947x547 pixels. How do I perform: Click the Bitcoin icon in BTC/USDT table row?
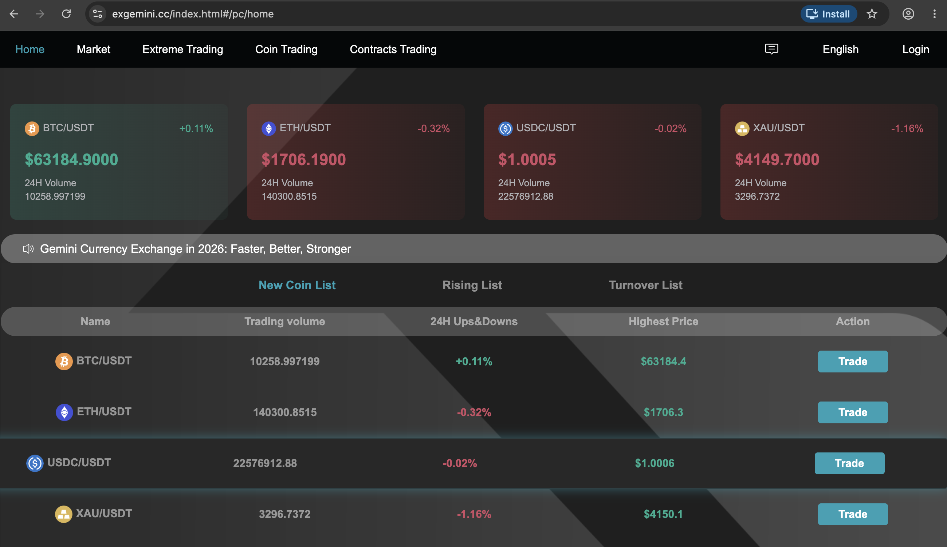tap(64, 361)
